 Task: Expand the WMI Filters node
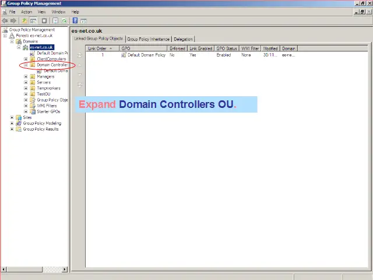point(26,106)
